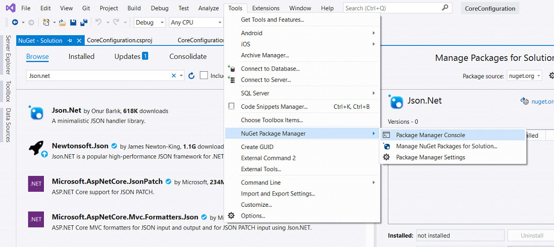554x247 pixels.
Task: Select Package Manager Console menu item
Action: [x=453, y=135]
